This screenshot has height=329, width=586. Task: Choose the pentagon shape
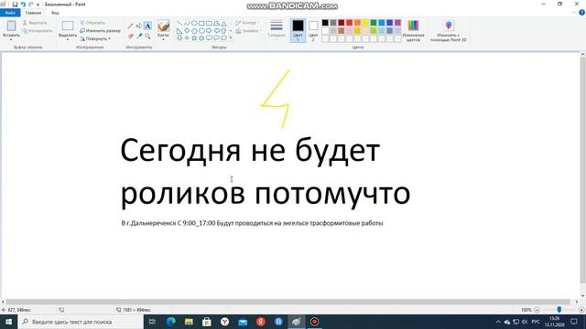click(x=194, y=30)
